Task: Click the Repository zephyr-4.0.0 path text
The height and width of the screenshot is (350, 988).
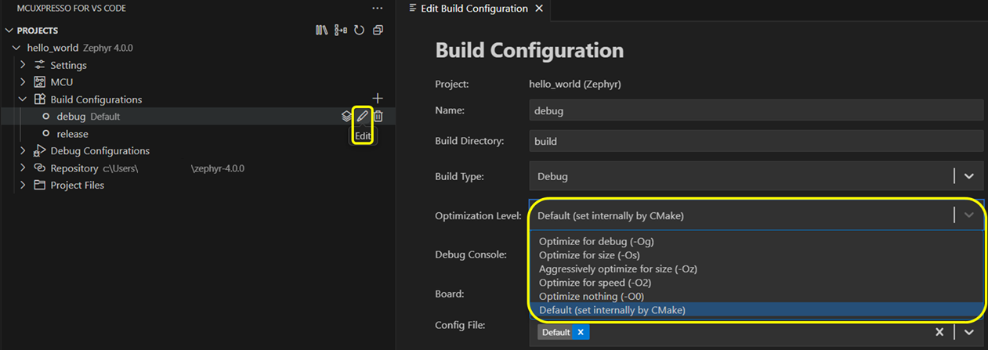Action: coord(217,168)
